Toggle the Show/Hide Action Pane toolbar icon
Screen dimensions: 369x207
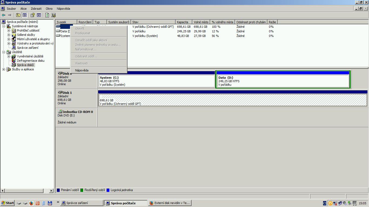click(x=39, y=15)
